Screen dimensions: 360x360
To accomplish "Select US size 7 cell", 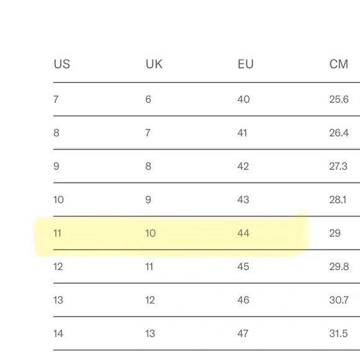I will pyautogui.click(x=56, y=99).
